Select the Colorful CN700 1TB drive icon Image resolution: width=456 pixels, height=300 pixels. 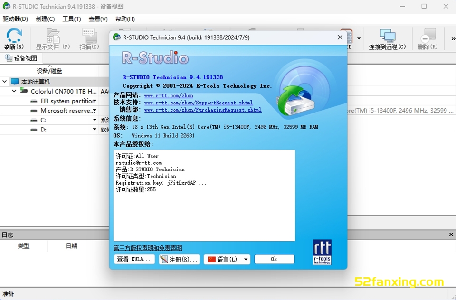pyautogui.click(x=24, y=91)
